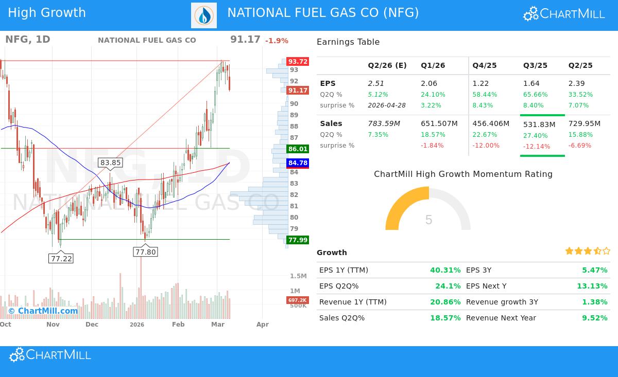The width and height of the screenshot is (618, 377).
Task: Click the ChartMill gear logo in the header
Action: tap(530, 14)
